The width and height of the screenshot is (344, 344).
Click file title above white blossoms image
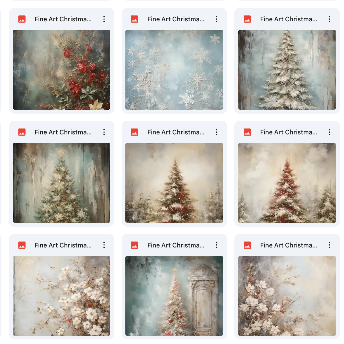click(63, 245)
